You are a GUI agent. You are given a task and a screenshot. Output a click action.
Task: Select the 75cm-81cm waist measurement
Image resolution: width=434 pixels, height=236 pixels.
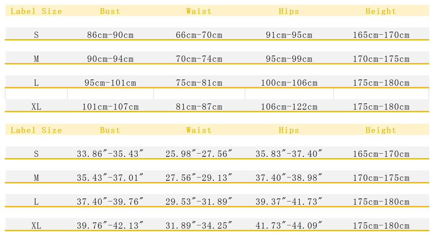point(199,83)
